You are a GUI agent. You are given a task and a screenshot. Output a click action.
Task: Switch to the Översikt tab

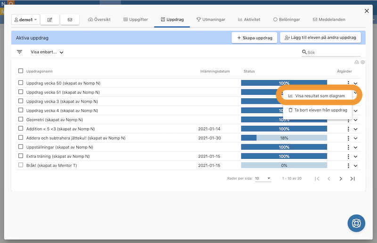(99, 19)
